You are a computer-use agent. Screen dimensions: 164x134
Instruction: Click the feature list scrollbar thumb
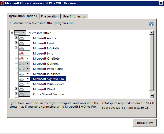tap(152, 63)
